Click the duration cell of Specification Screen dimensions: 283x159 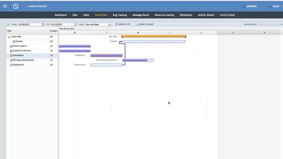pyautogui.click(x=54, y=55)
